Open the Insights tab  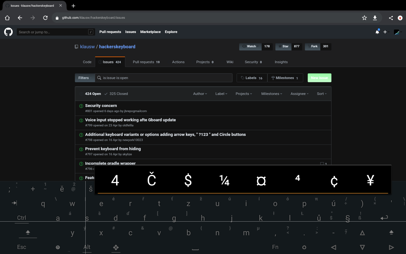[281, 62]
